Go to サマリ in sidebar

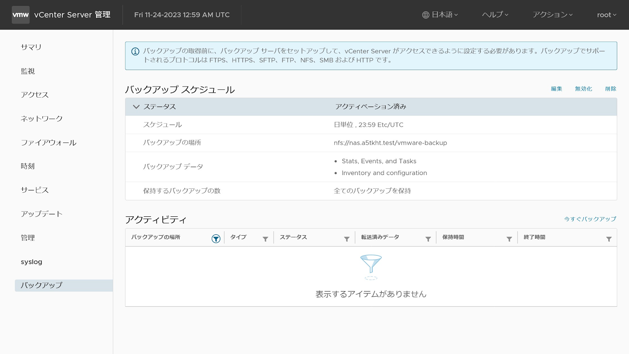coord(31,47)
